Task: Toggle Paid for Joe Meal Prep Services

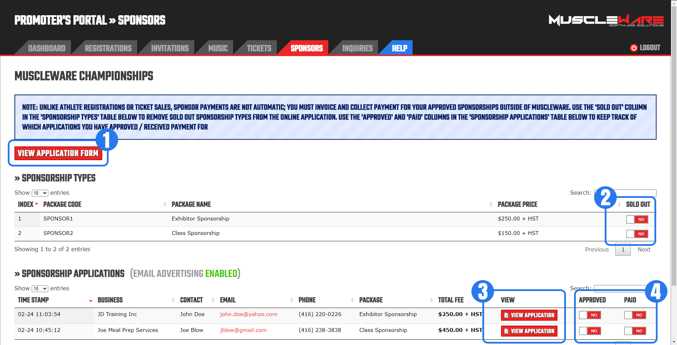Action: pyautogui.click(x=635, y=331)
